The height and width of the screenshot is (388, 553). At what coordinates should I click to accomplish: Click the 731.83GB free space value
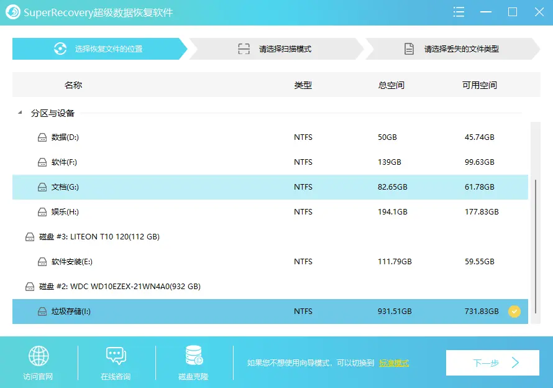482,312
